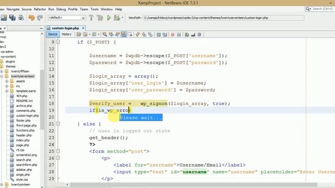Close the custom-login.php tab

click(x=83, y=28)
